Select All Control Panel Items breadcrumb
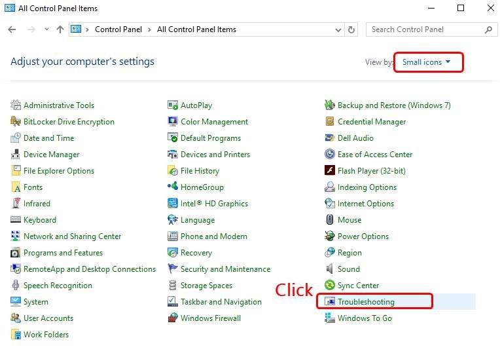The image size is (500, 355). [196, 29]
